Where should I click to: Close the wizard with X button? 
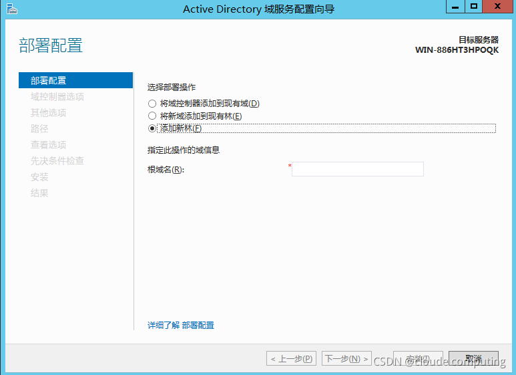click(497, 7)
